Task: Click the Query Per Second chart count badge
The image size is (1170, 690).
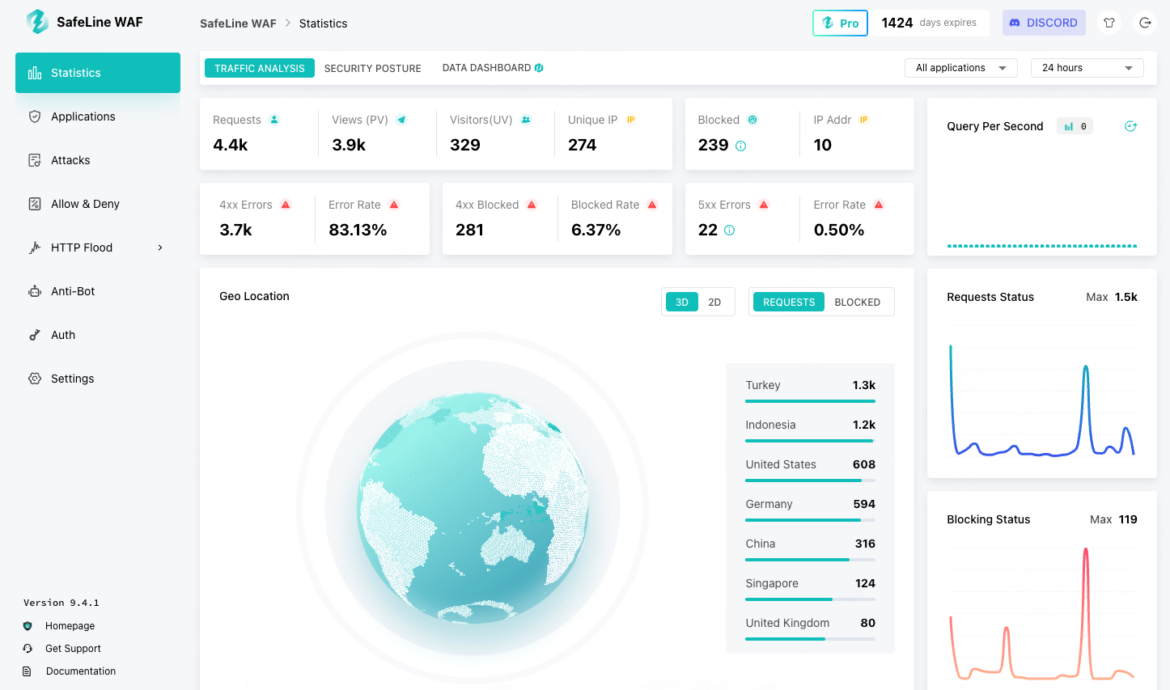Action: 1075,126
